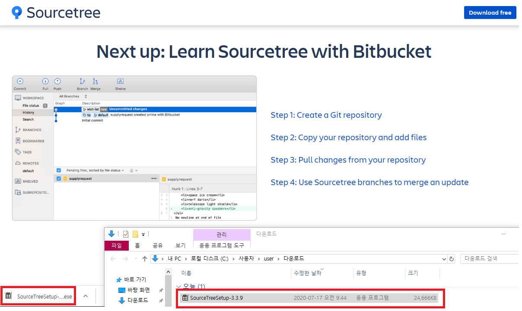
Task: Click the Download free button
Action: point(490,13)
